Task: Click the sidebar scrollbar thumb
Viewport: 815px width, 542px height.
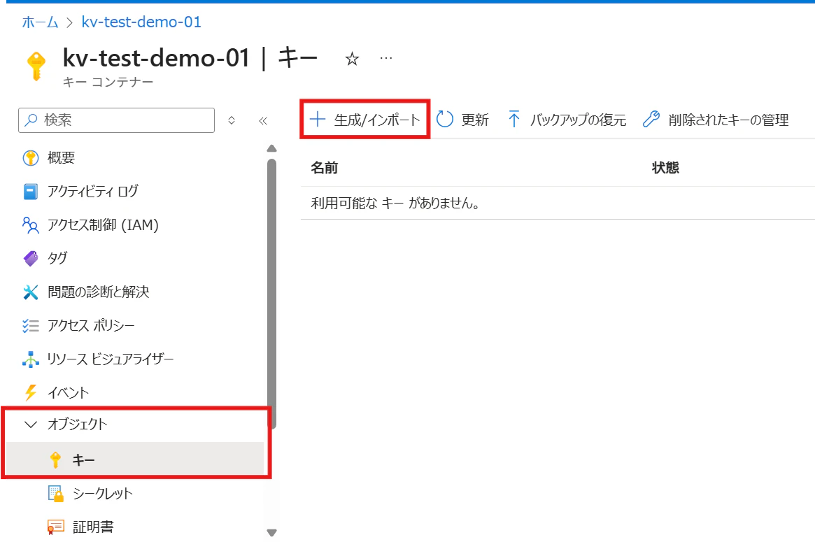Action: 271,294
